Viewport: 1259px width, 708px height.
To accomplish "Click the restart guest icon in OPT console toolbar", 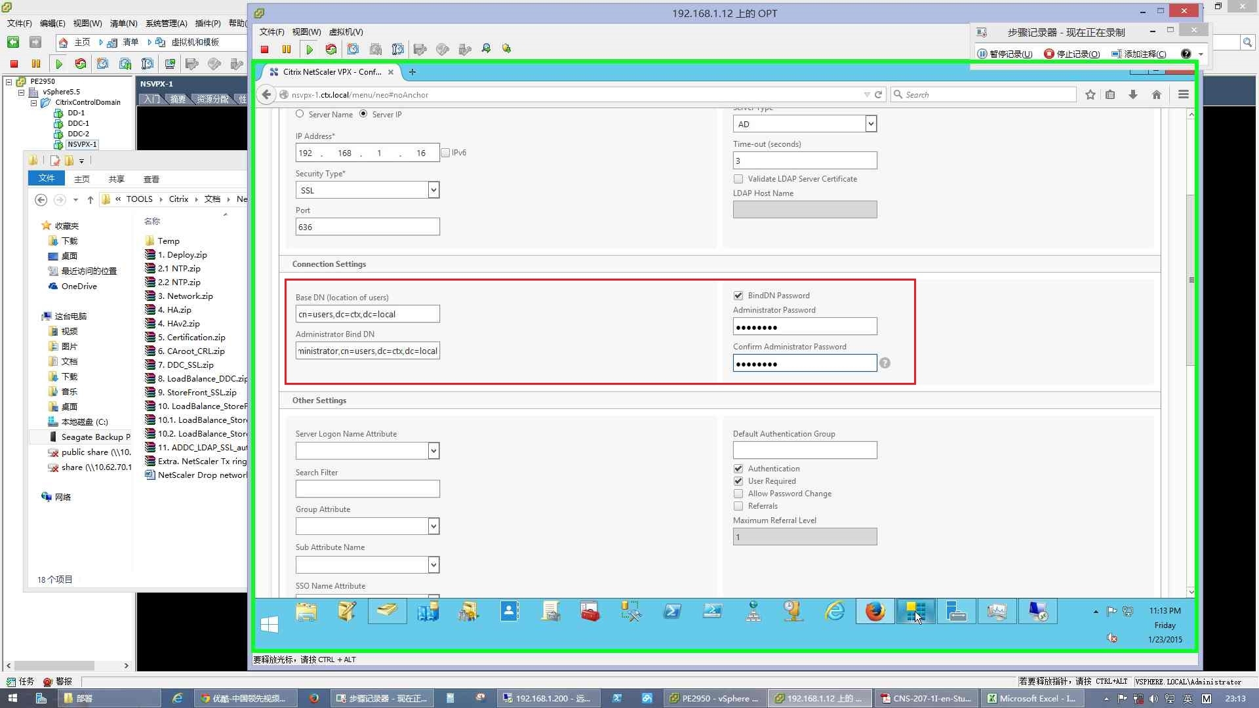I will [x=331, y=49].
